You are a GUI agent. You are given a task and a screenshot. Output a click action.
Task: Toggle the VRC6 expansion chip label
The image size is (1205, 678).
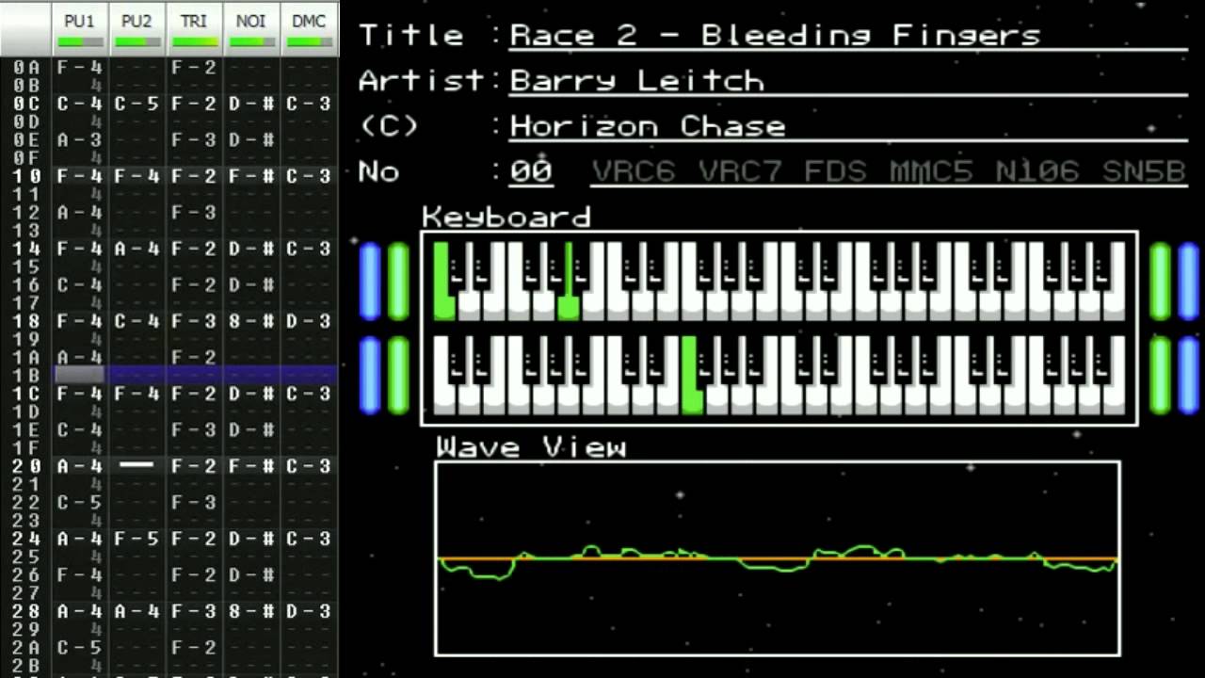pyautogui.click(x=635, y=171)
